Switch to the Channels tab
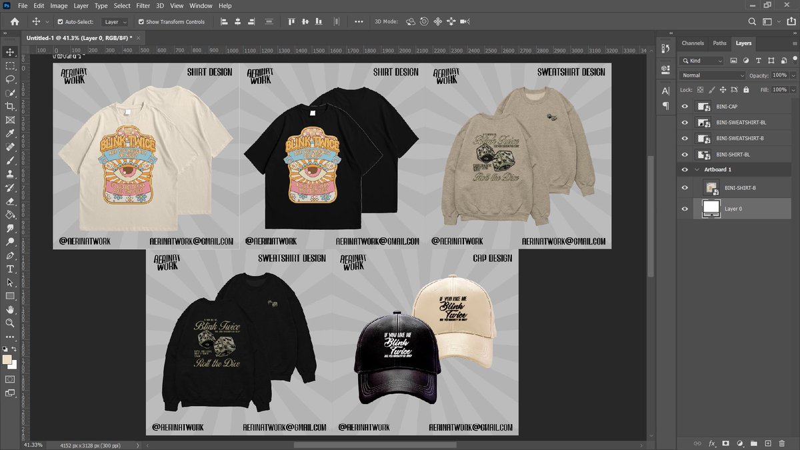800x450 pixels. [x=693, y=43]
